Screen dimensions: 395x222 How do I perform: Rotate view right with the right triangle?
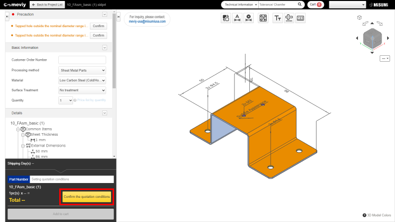tap(388, 38)
